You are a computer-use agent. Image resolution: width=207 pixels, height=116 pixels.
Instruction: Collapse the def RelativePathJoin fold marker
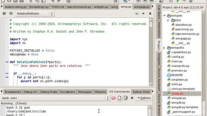[x=7, y=62]
